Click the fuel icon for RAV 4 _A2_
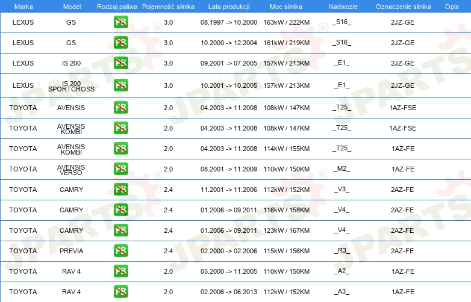Viewport: 471px width, 302px height. 120,271
